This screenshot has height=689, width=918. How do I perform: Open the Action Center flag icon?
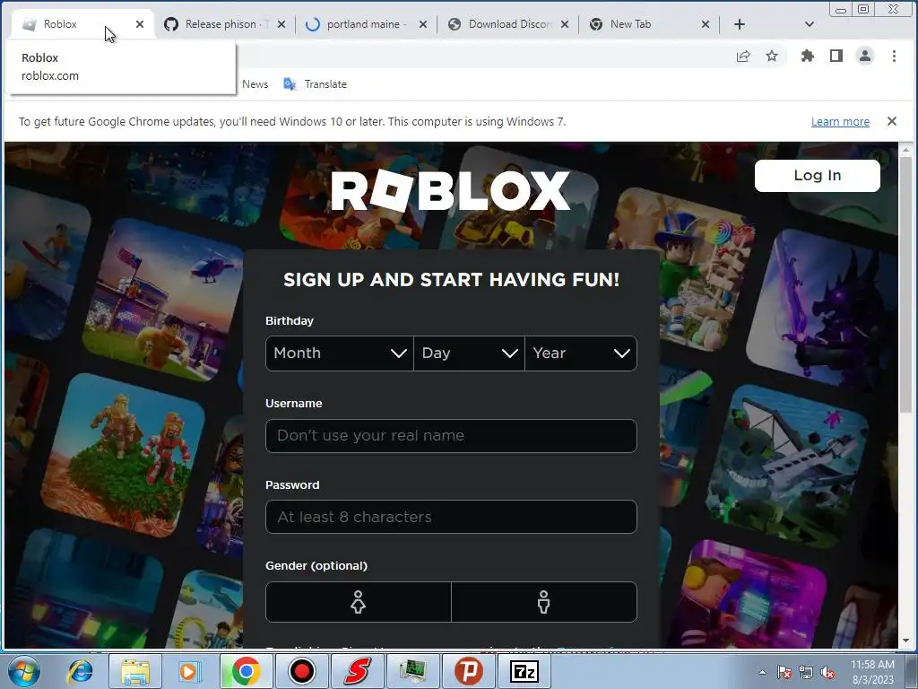784,672
